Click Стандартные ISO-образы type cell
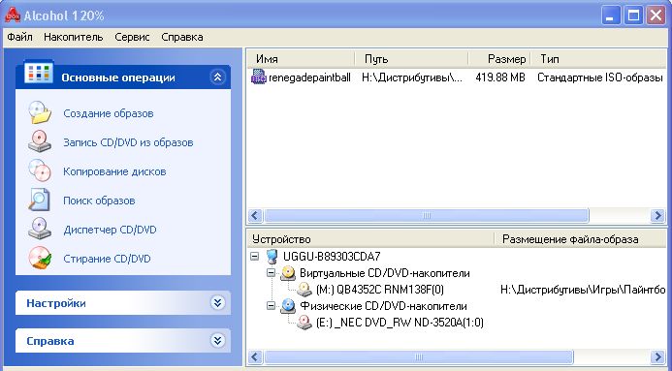The height and width of the screenshot is (371, 672). point(600,77)
